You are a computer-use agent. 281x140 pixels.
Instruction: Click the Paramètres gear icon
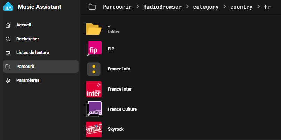coord(8,80)
